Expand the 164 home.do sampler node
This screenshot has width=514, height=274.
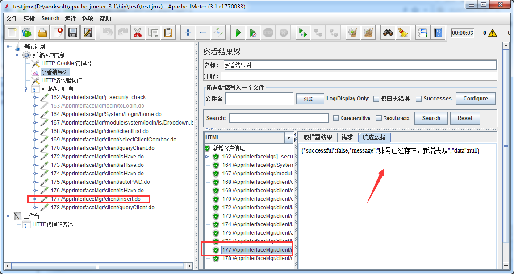pos(35,114)
